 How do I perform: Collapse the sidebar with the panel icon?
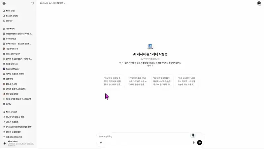pyautogui.click(x=32, y=3)
